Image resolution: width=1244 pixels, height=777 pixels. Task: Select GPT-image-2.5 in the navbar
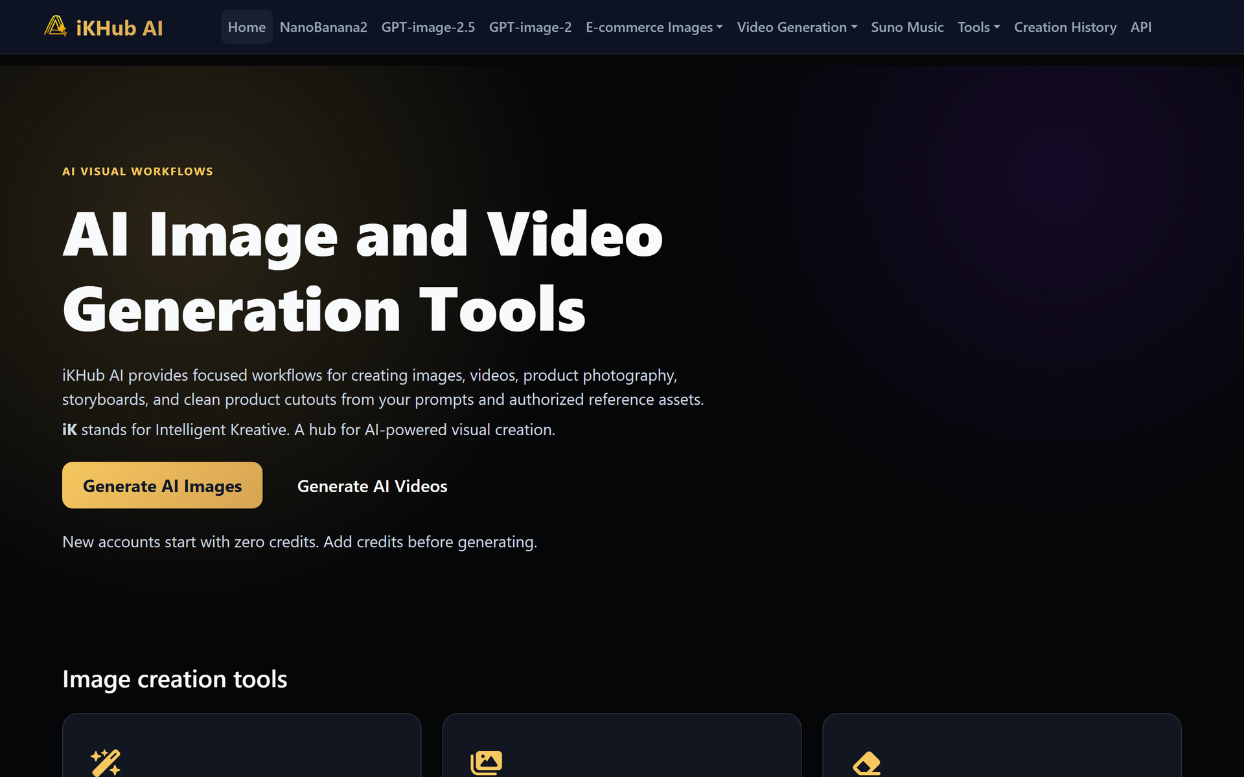click(x=428, y=27)
